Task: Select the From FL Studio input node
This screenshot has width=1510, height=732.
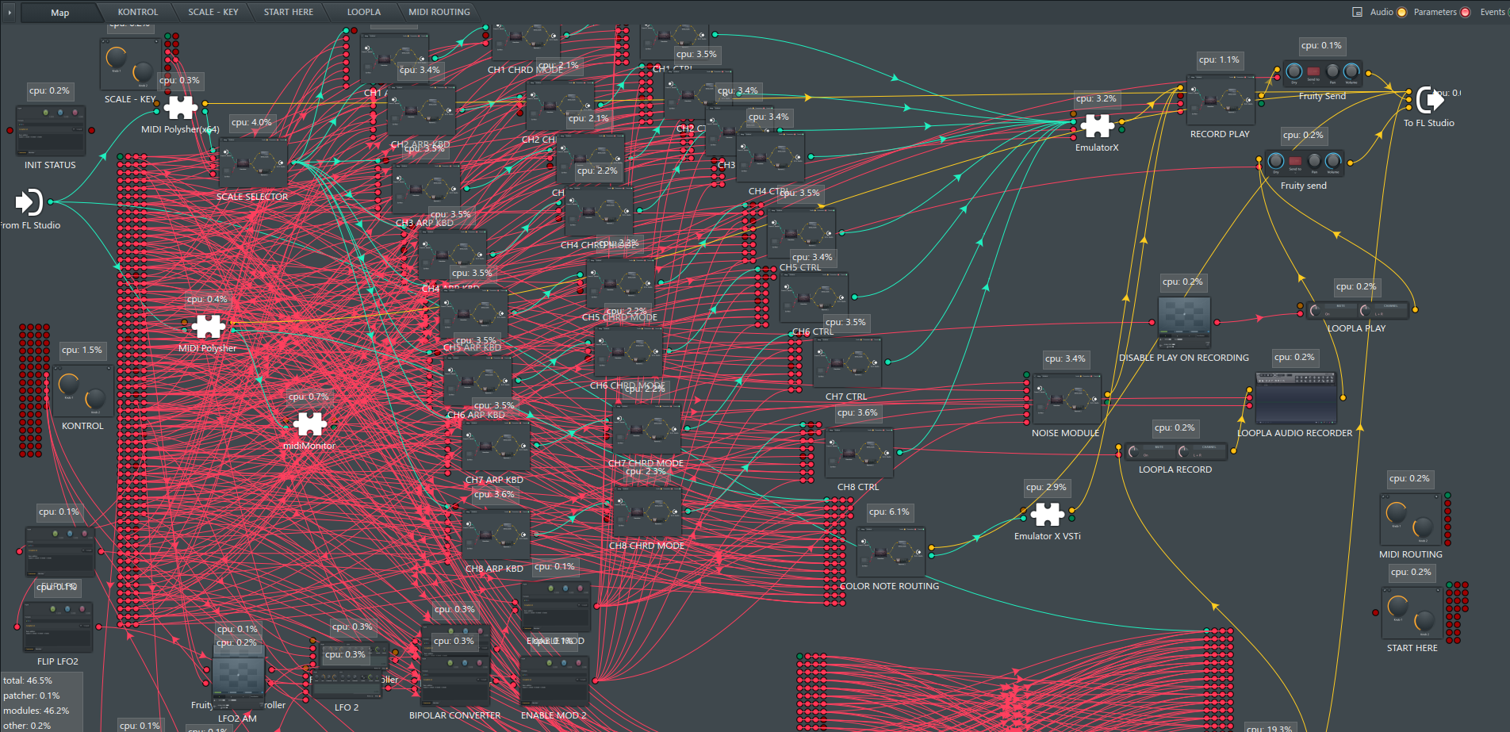Action: click(29, 202)
